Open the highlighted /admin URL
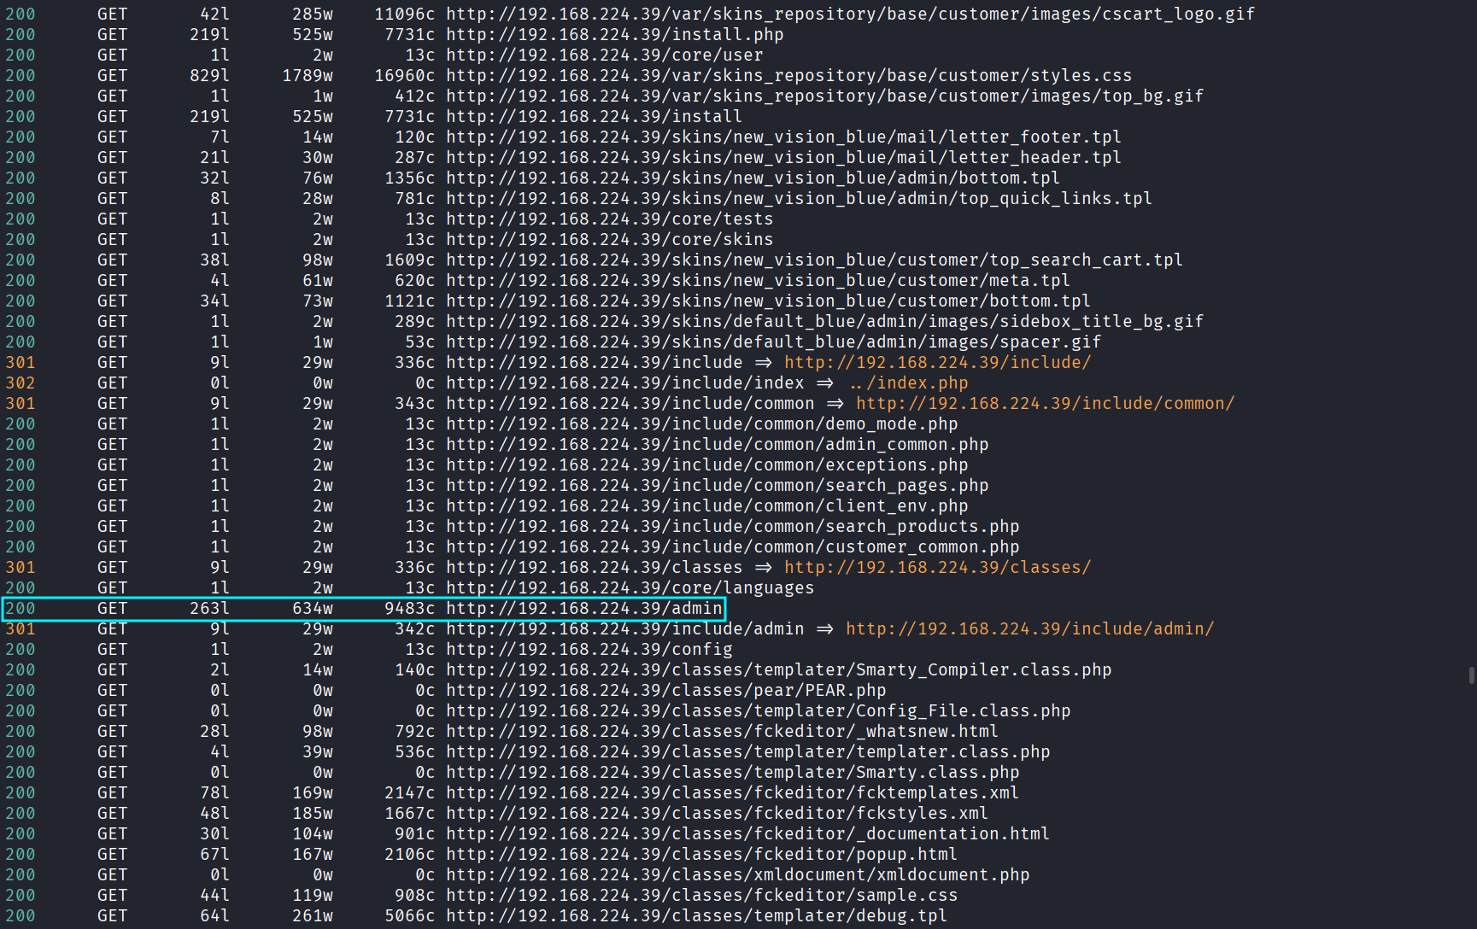The width and height of the screenshot is (1477, 929). pos(584,609)
